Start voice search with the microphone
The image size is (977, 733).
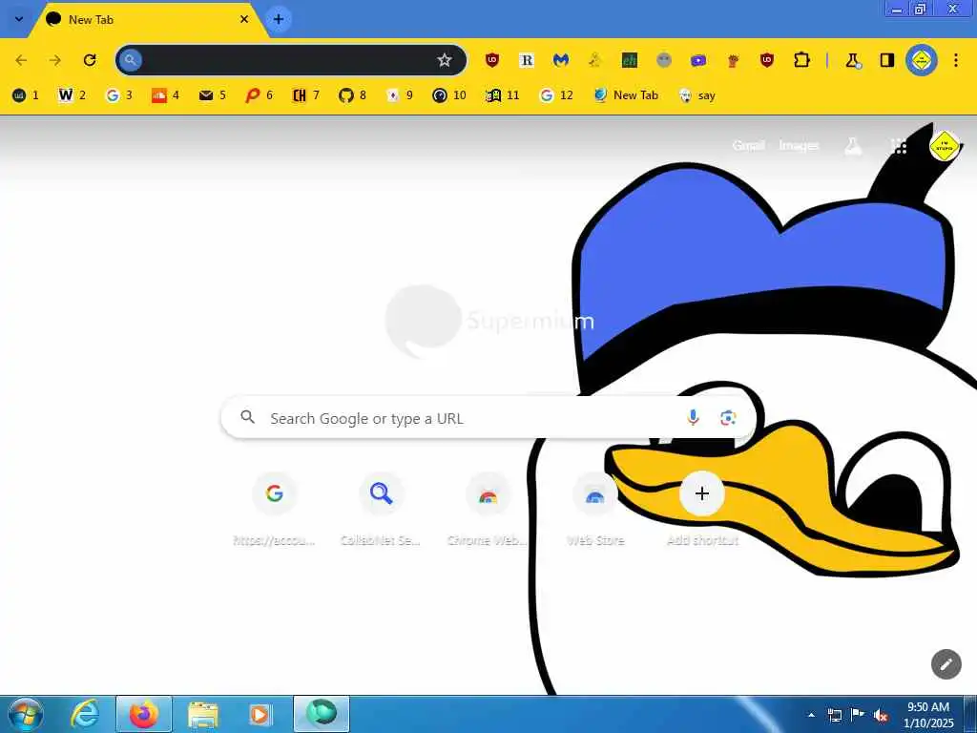point(693,418)
